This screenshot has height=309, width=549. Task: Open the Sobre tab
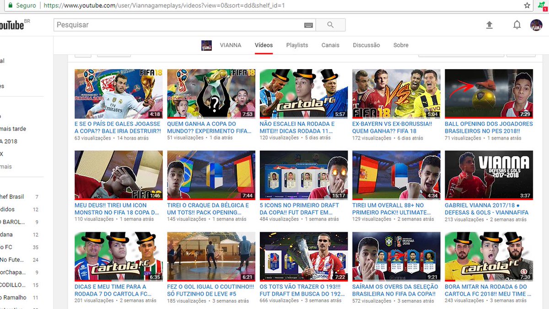click(x=401, y=45)
